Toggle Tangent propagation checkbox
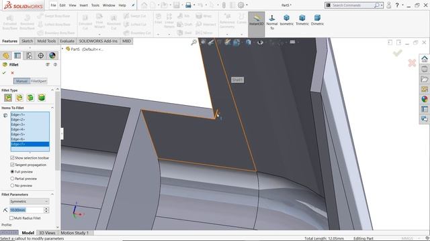Viewport: 430px width, 241px height. 12,165
